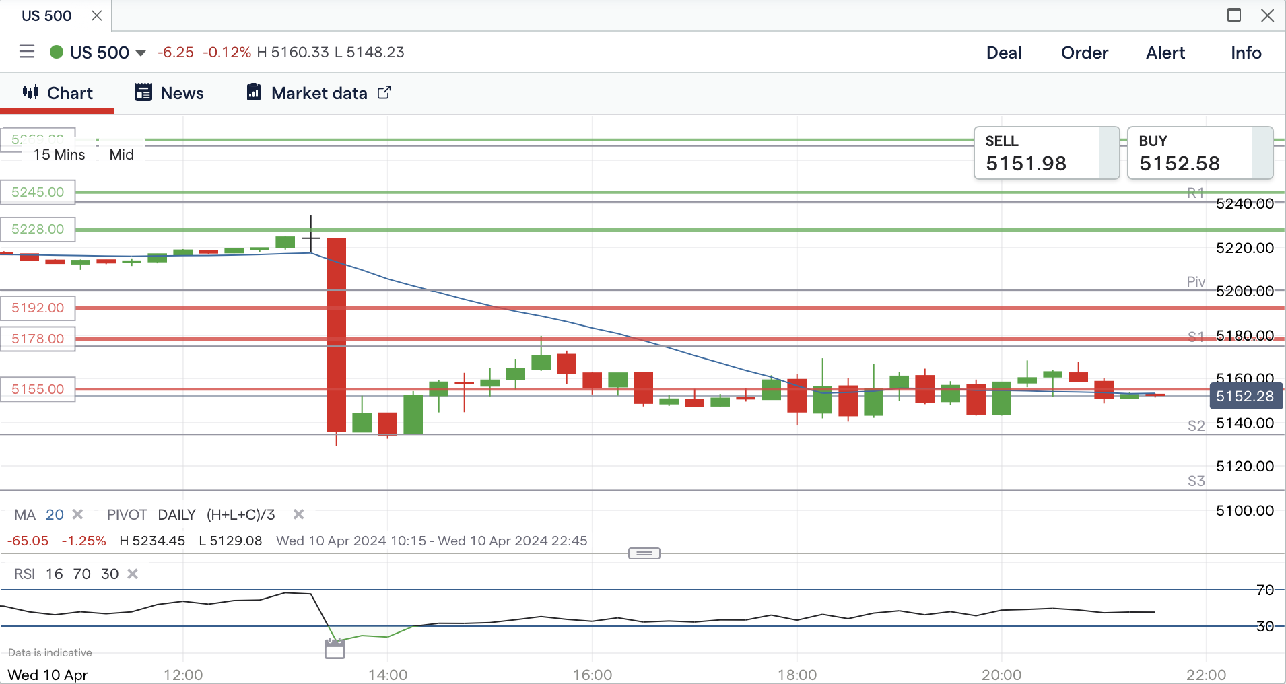Click the RSI indicator label
This screenshot has width=1286, height=684.
[x=25, y=574]
